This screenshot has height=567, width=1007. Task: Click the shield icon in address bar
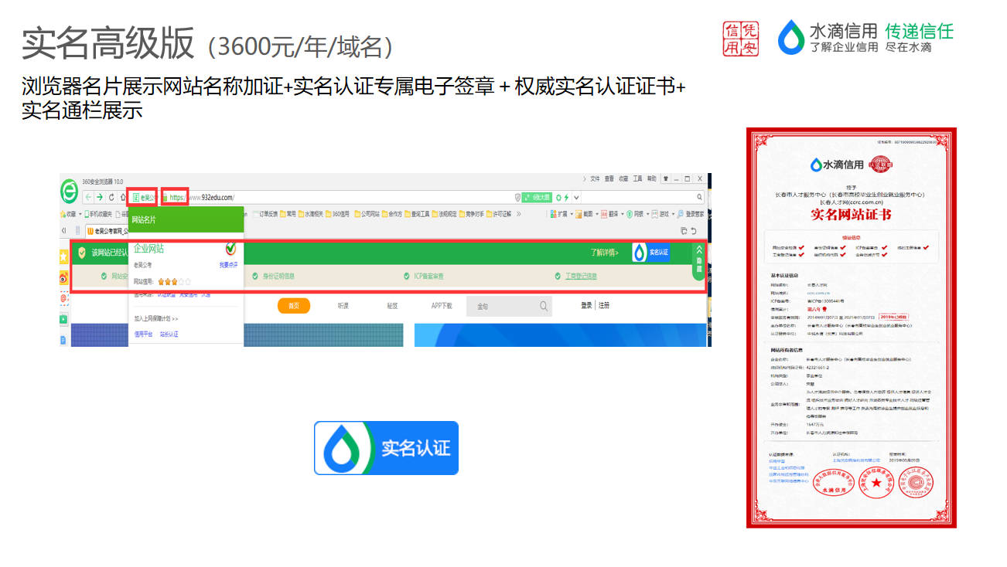click(518, 198)
